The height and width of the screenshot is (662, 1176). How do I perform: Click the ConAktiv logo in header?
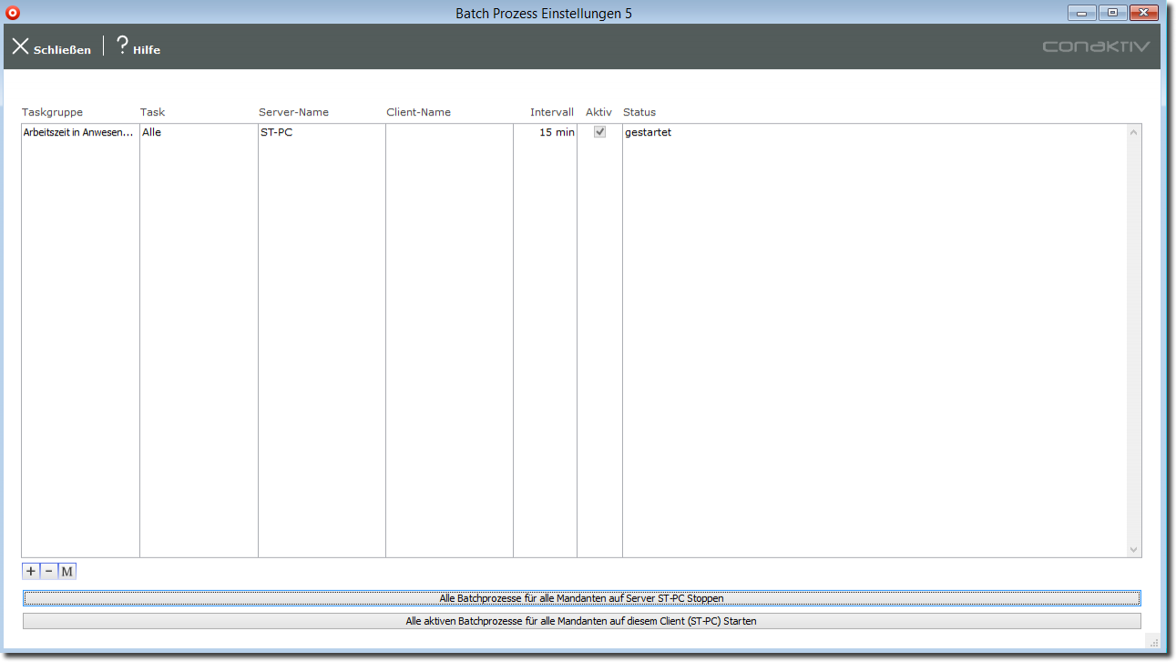pos(1096,46)
